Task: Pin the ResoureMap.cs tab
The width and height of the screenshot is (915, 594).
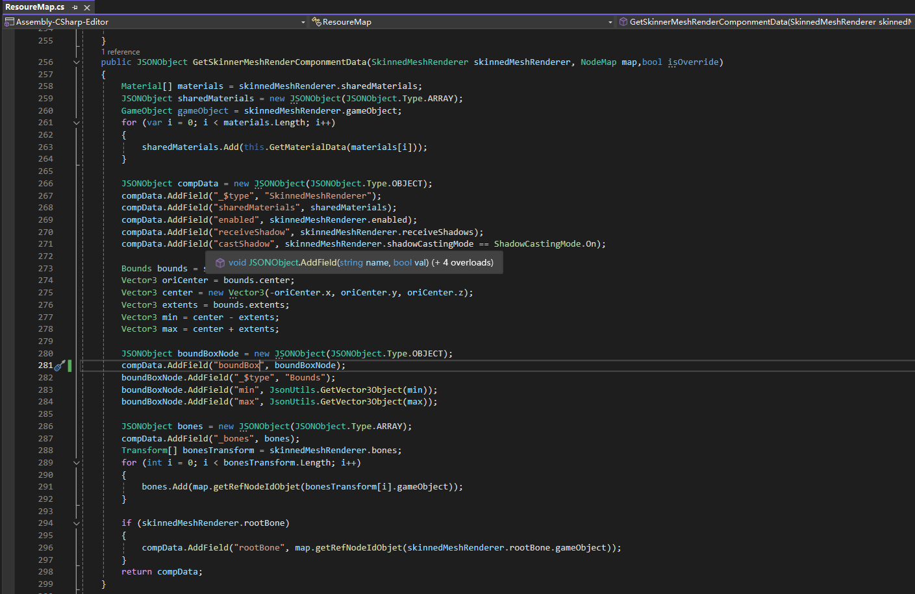Action: tap(75, 8)
